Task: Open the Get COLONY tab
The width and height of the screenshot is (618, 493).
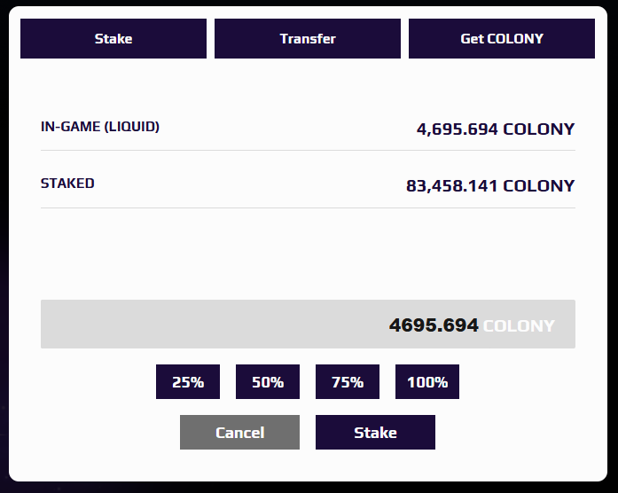Action: coord(502,39)
